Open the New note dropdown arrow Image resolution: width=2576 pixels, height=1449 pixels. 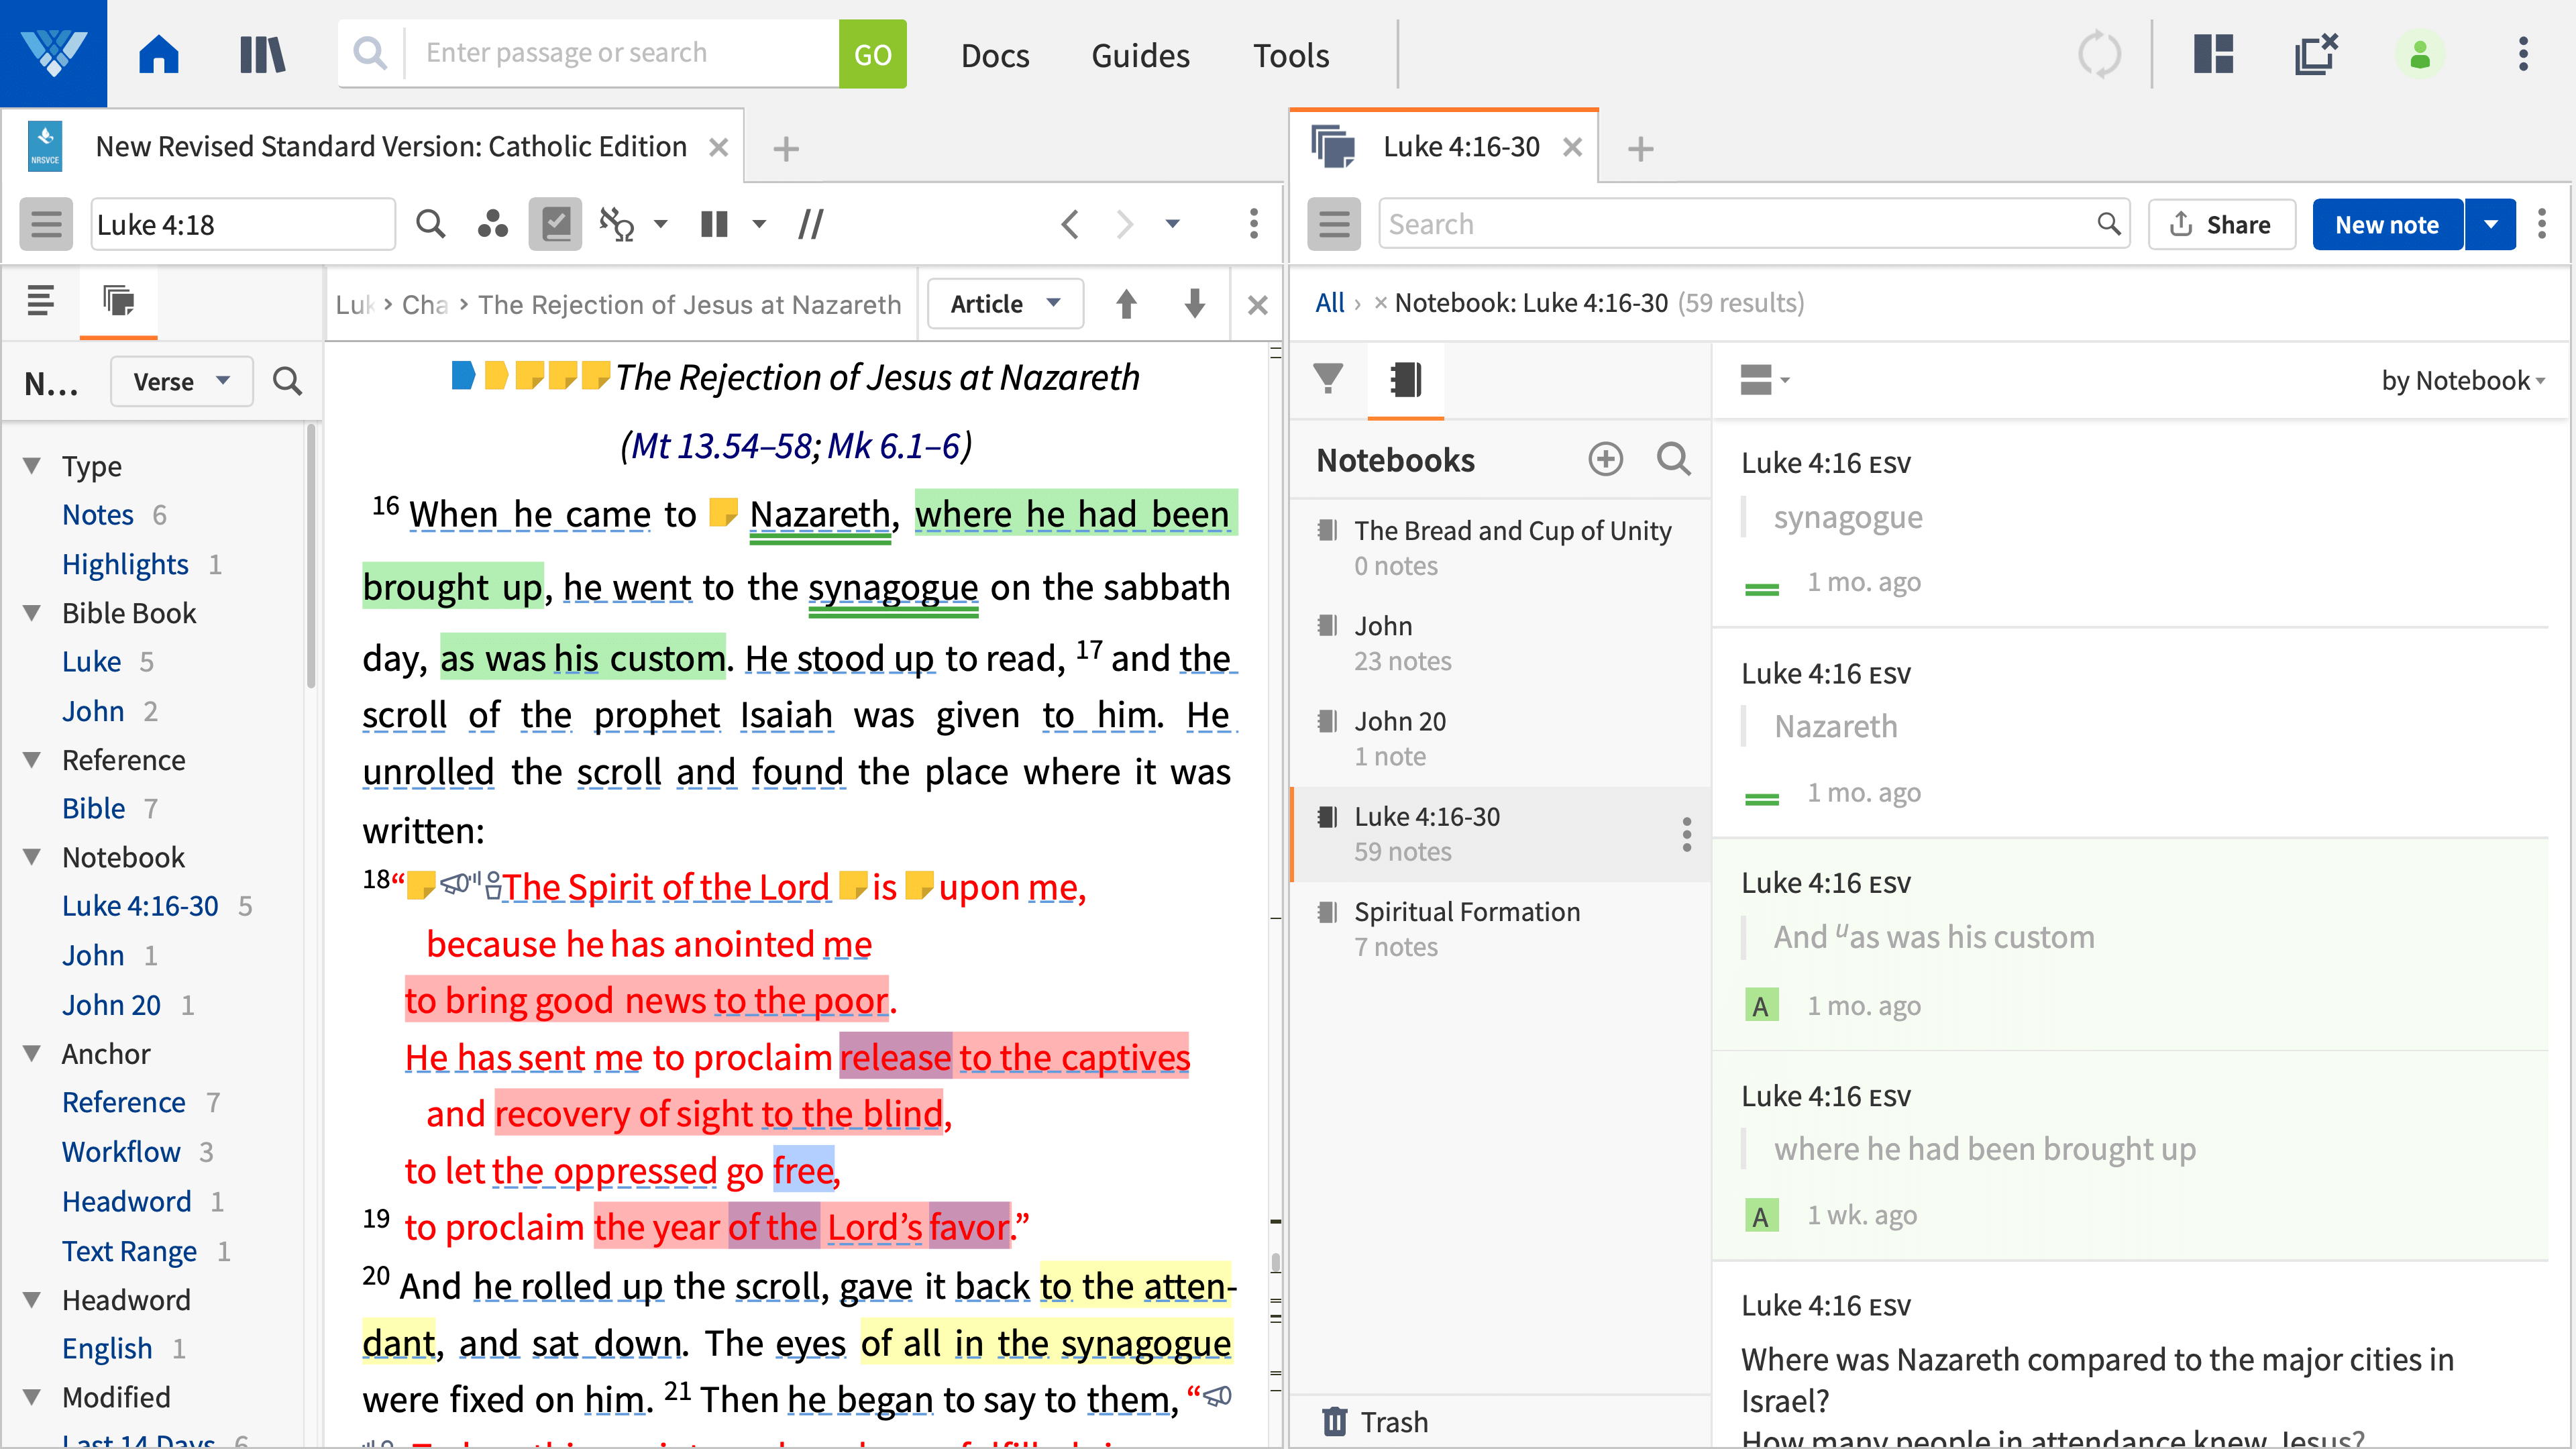pyautogui.click(x=2491, y=224)
